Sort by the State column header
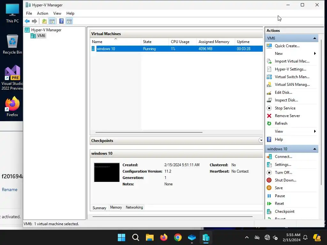Image resolution: width=327 pixels, height=245 pixels. point(155,42)
